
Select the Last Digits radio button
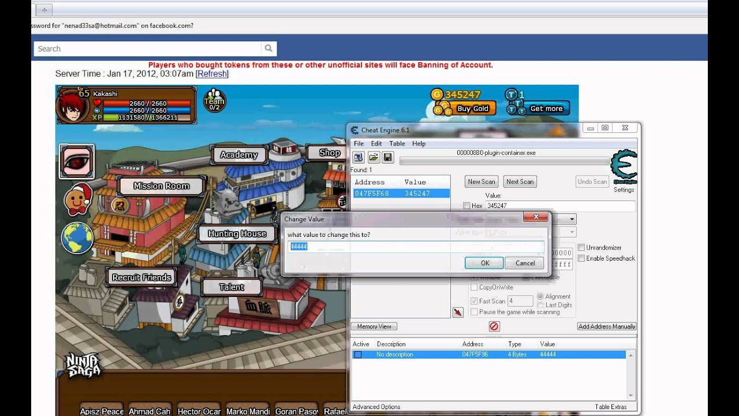[x=540, y=305]
